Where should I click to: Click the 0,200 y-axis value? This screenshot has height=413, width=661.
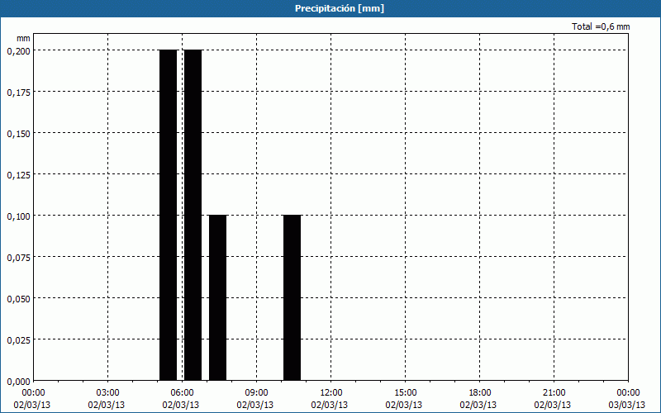(x=19, y=51)
